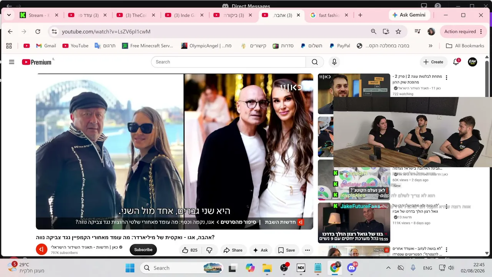The width and height of the screenshot is (492, 277).
Task: Expand the Chrome tab search dropdown
Action: point(9,15)
